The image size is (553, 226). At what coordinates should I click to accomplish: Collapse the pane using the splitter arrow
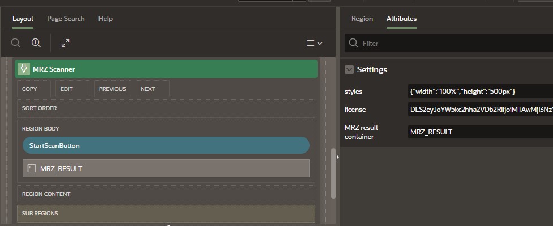click(337, 157)
